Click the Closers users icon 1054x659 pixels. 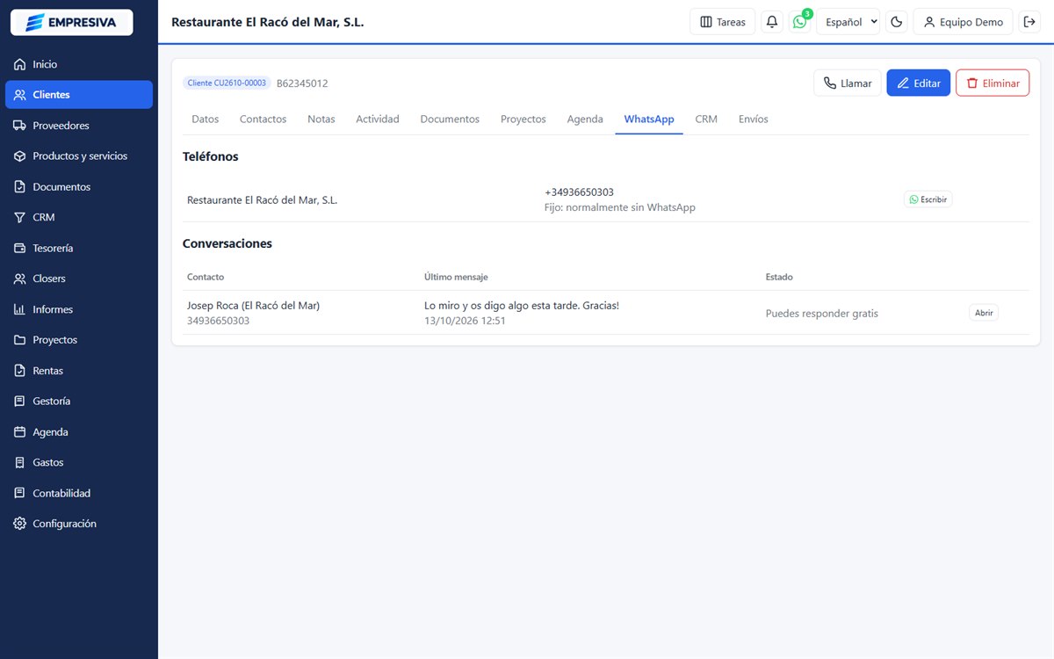pos(19,279)
